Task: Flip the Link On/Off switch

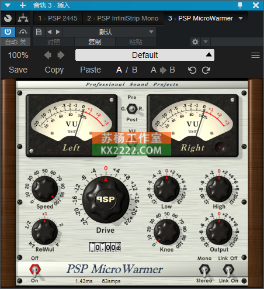Action: pyautogui.click(x=228, y=270)
